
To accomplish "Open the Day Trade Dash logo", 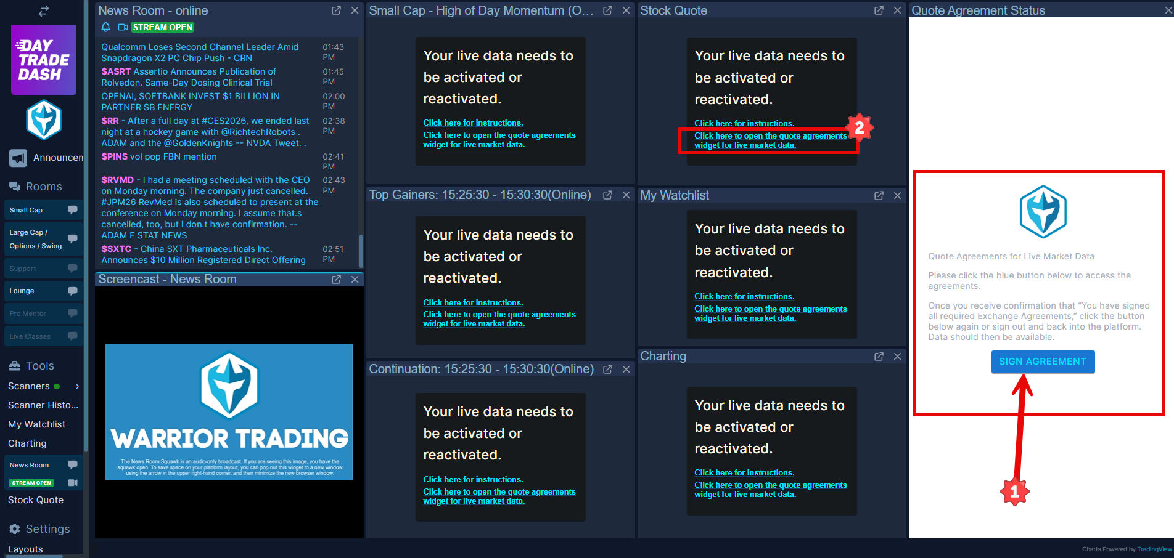I will [44, 60].
